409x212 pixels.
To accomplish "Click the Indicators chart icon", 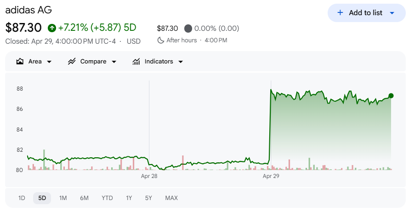I will [x=136, y=61].
